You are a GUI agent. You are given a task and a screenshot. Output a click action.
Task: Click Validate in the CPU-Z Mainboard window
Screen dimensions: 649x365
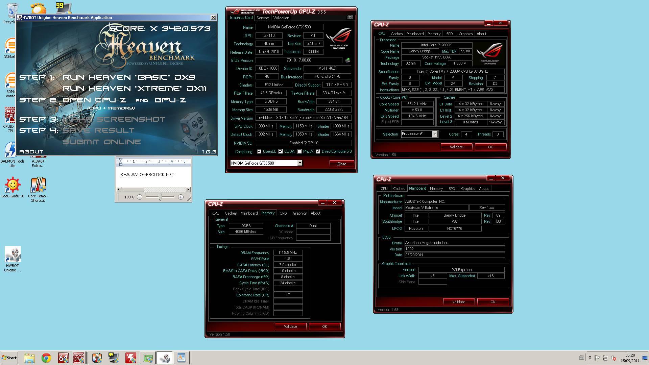459,302
